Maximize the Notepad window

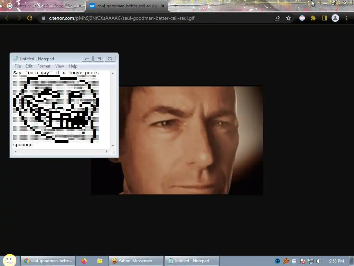[99, 59]
